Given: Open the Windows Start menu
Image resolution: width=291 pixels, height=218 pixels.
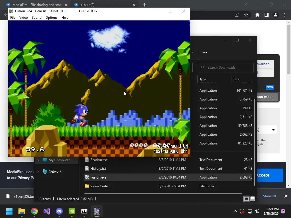Looking at the screenshot, I should [x=9, y=211].
